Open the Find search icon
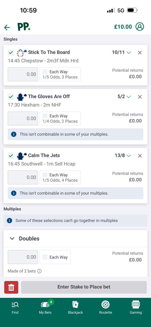The height and width of the screenshot is (327, 151). point(15,304)
